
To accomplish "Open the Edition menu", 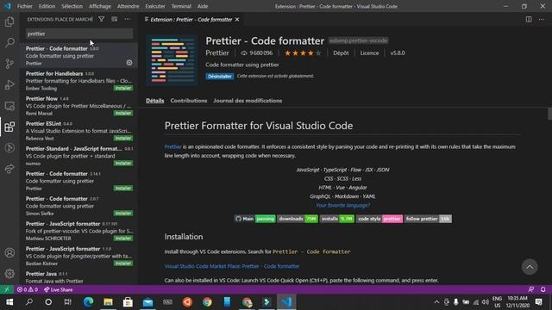I will coord(47,6).
